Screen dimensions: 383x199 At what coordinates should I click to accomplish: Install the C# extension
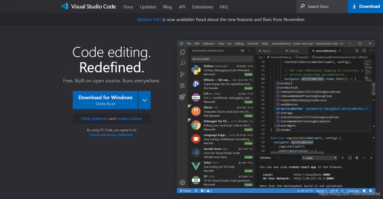pyautogui.click(x=248, y=185)
